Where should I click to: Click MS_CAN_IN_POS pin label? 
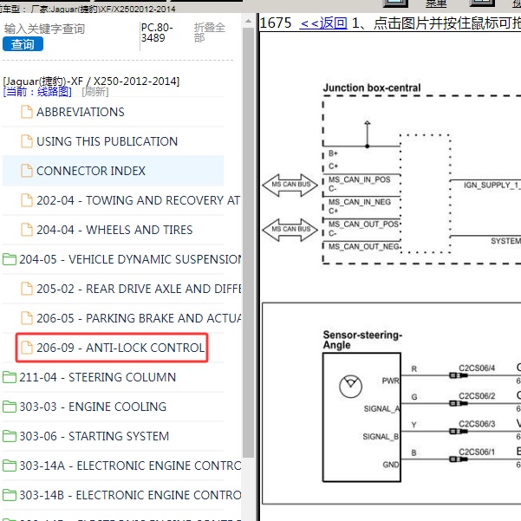pyautogui.click(x=360, y=179)
